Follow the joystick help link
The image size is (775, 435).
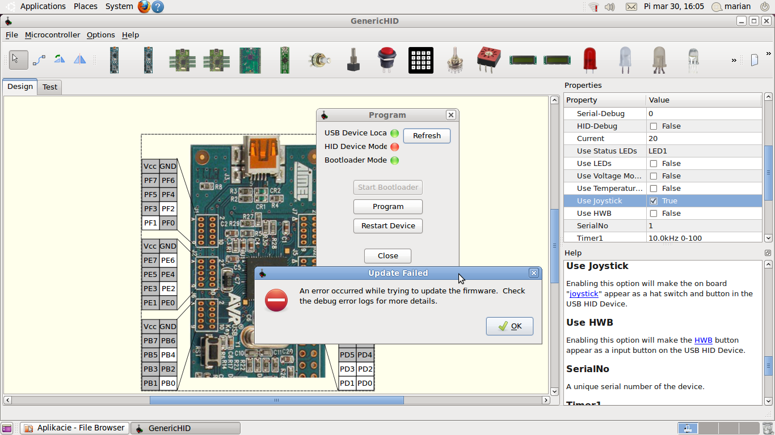tap(584, 294)
